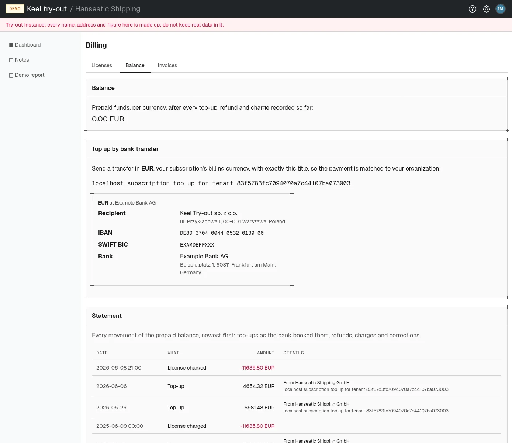Go to Dashboard in the sidebar
This screenshot has width=512, height=443.
[x=28, y=45]
